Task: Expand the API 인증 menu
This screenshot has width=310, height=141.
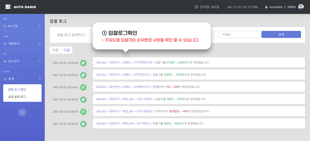Action: tap(22, 26)
